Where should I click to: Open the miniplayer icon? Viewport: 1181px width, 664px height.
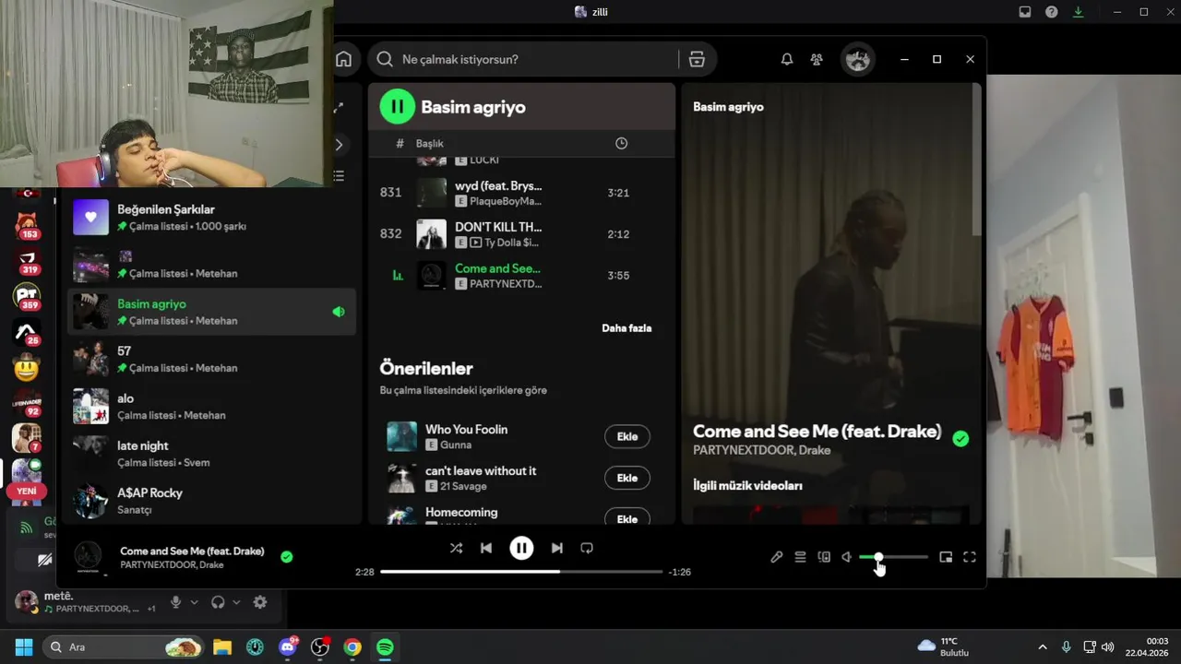[946, 557]
